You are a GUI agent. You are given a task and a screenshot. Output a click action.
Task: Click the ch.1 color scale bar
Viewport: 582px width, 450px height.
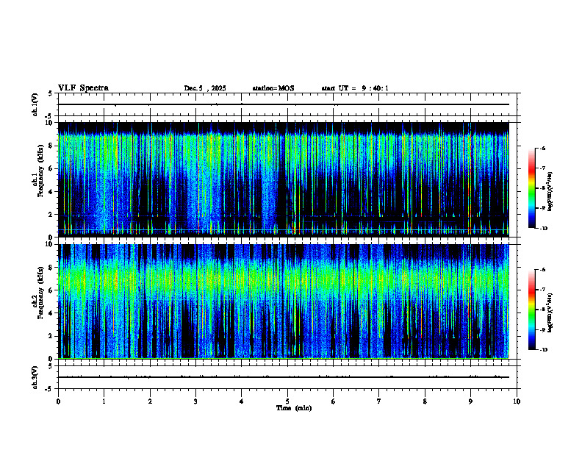click(x=532, y=188)
